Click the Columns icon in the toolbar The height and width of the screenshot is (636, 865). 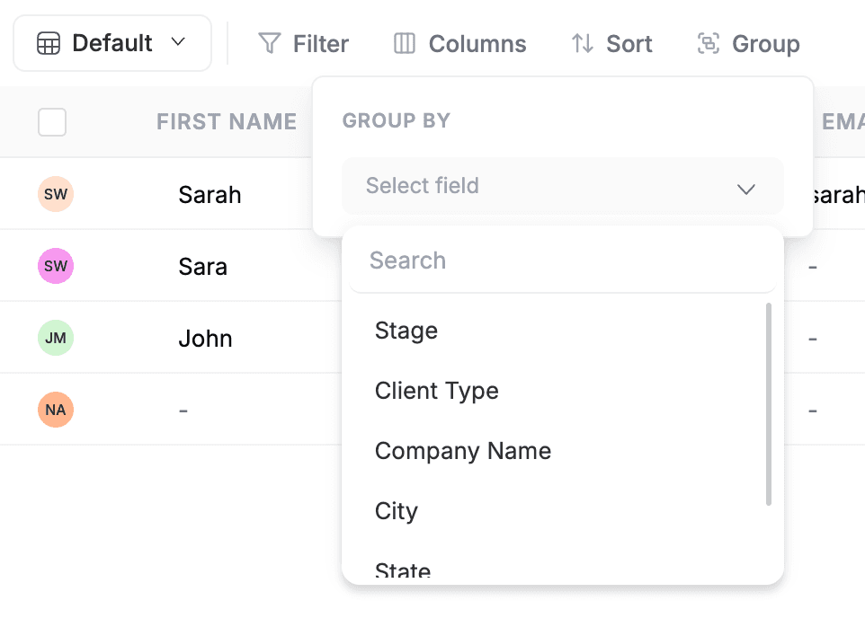click(405, 42)
